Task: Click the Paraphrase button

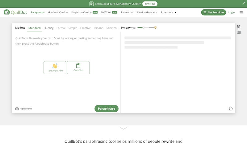Action: point(107,108)
